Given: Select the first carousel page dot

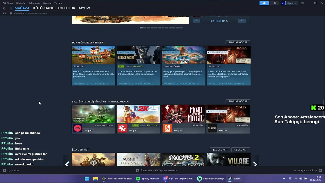Looking at the screenshot, I should [141, 27].
